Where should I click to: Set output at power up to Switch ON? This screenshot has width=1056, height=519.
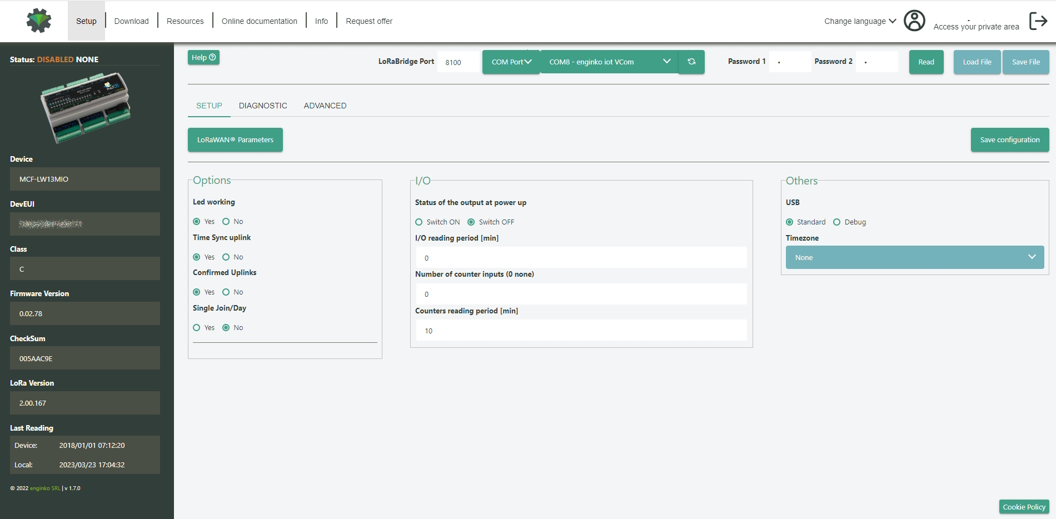[x=419, y=222]
